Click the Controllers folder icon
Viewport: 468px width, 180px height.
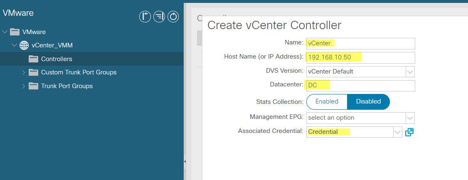(33, 59)
